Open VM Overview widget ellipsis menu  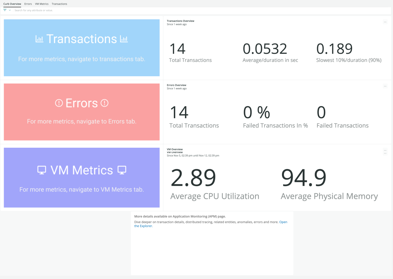coord(385,150)
